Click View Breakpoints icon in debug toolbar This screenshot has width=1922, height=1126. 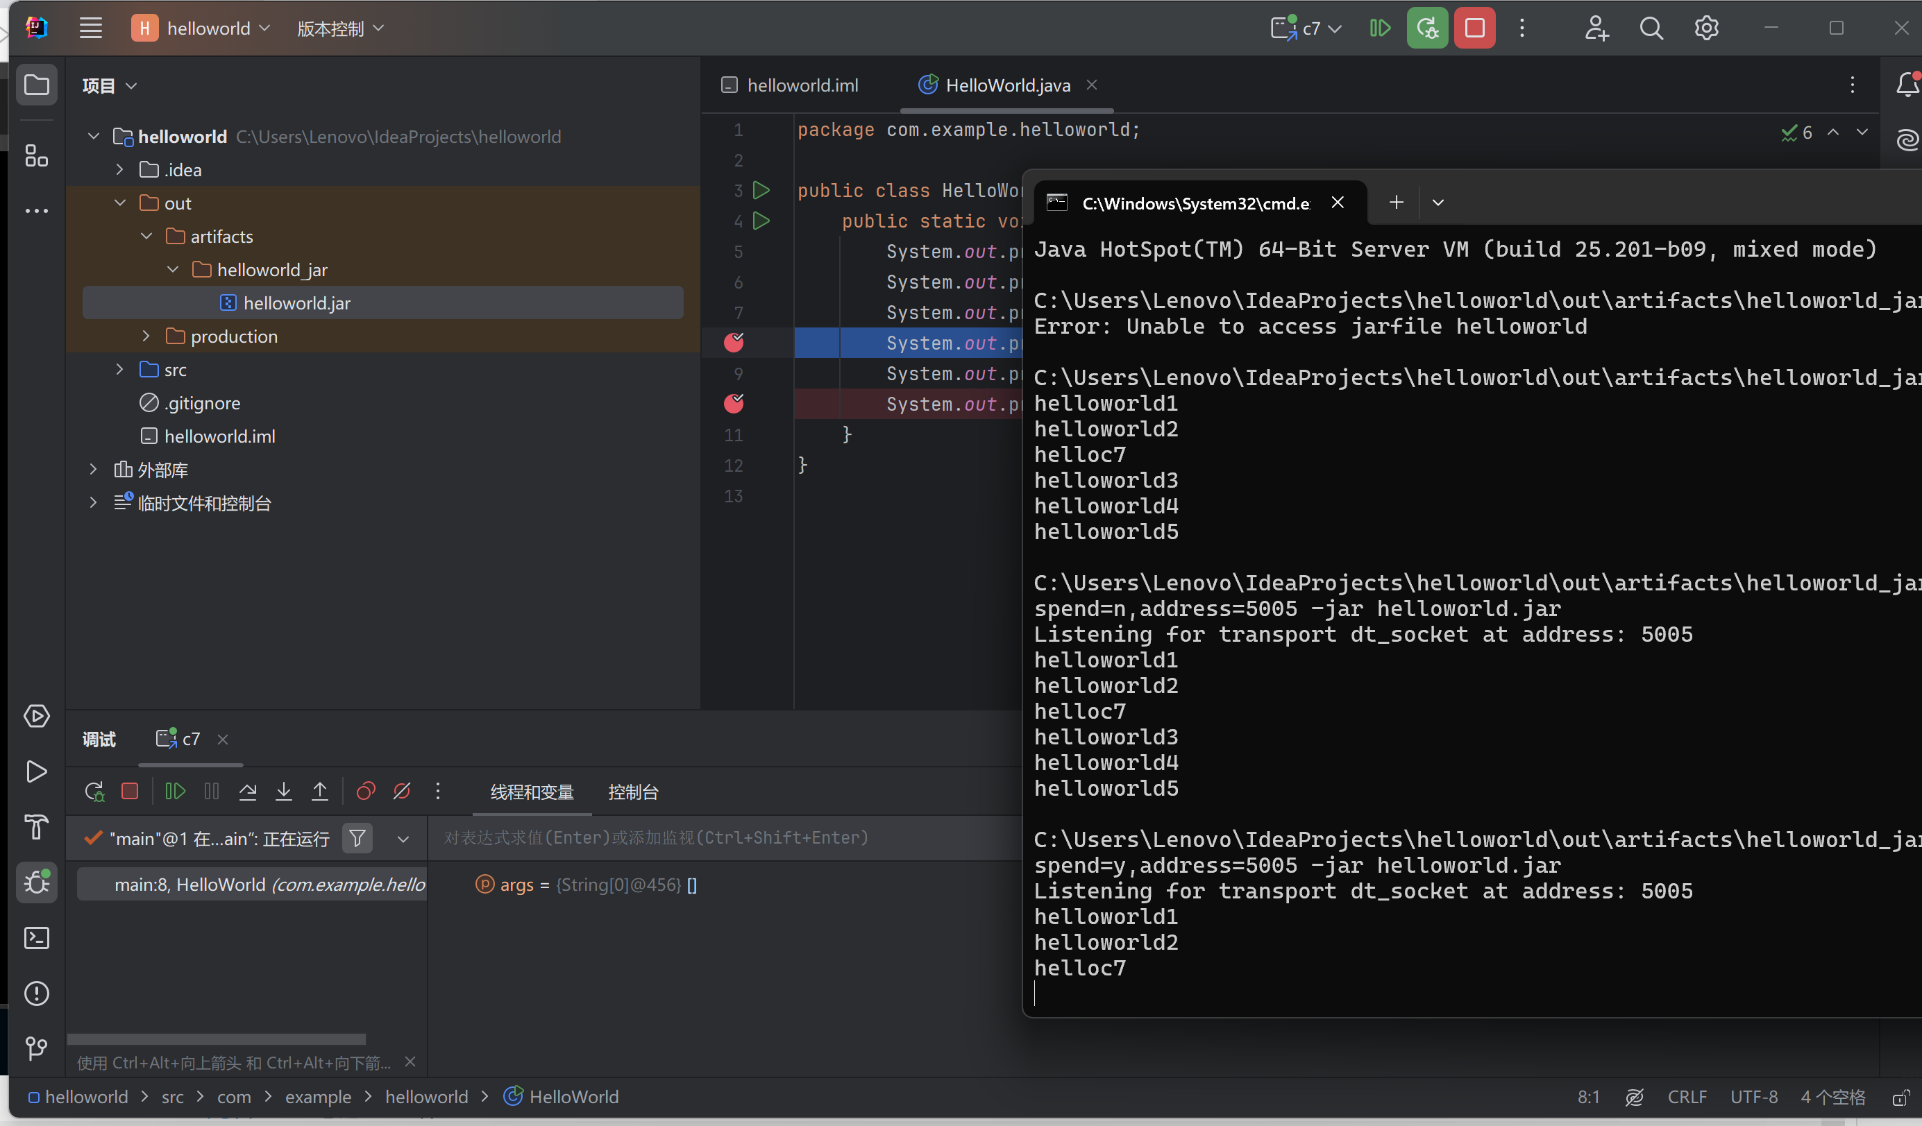coord(365,792)
